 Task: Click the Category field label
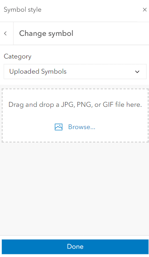coord(17,57)
